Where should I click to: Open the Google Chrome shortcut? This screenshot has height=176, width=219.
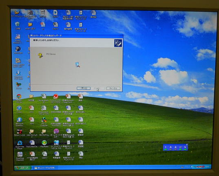pyautogui.click(x=19, y=97)
